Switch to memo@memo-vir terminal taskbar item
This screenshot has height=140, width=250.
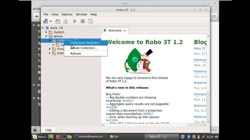click(90, 136)
